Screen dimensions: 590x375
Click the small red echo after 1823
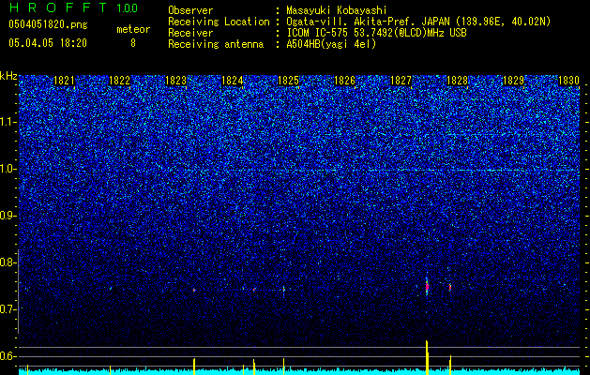(x=194, y=290)
